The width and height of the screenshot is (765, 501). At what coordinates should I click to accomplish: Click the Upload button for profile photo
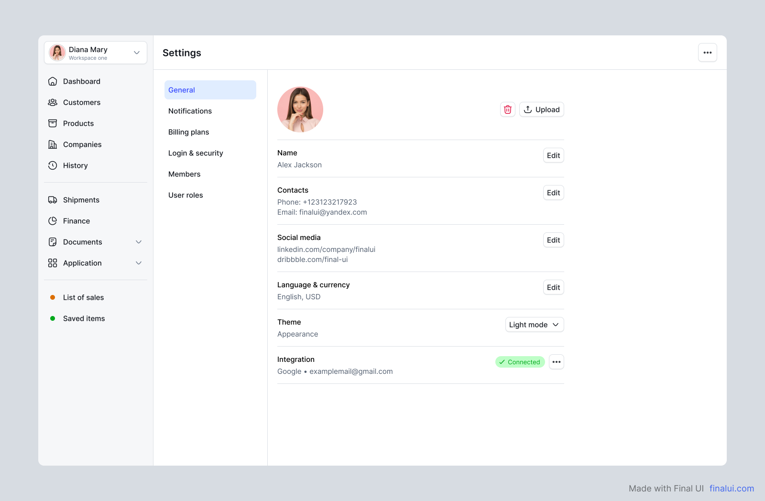click(541, 109)
